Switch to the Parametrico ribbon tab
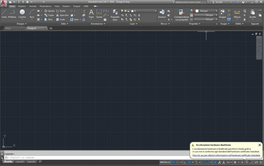 (x=45, y=6)
